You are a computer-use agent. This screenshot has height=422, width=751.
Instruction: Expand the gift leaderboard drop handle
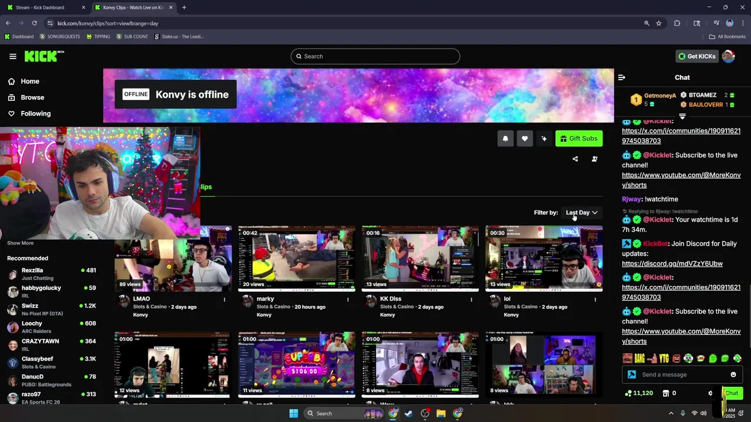click(682, 116)
